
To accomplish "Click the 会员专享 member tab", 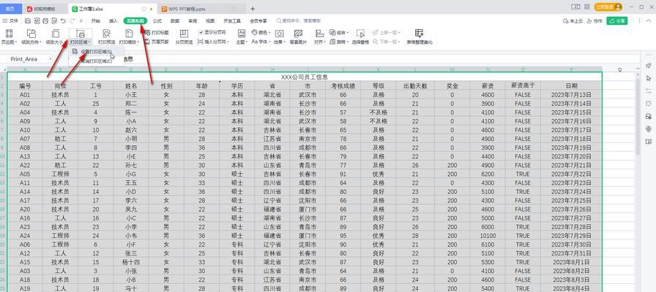I will pyautogui.click(x=258, y=21).
